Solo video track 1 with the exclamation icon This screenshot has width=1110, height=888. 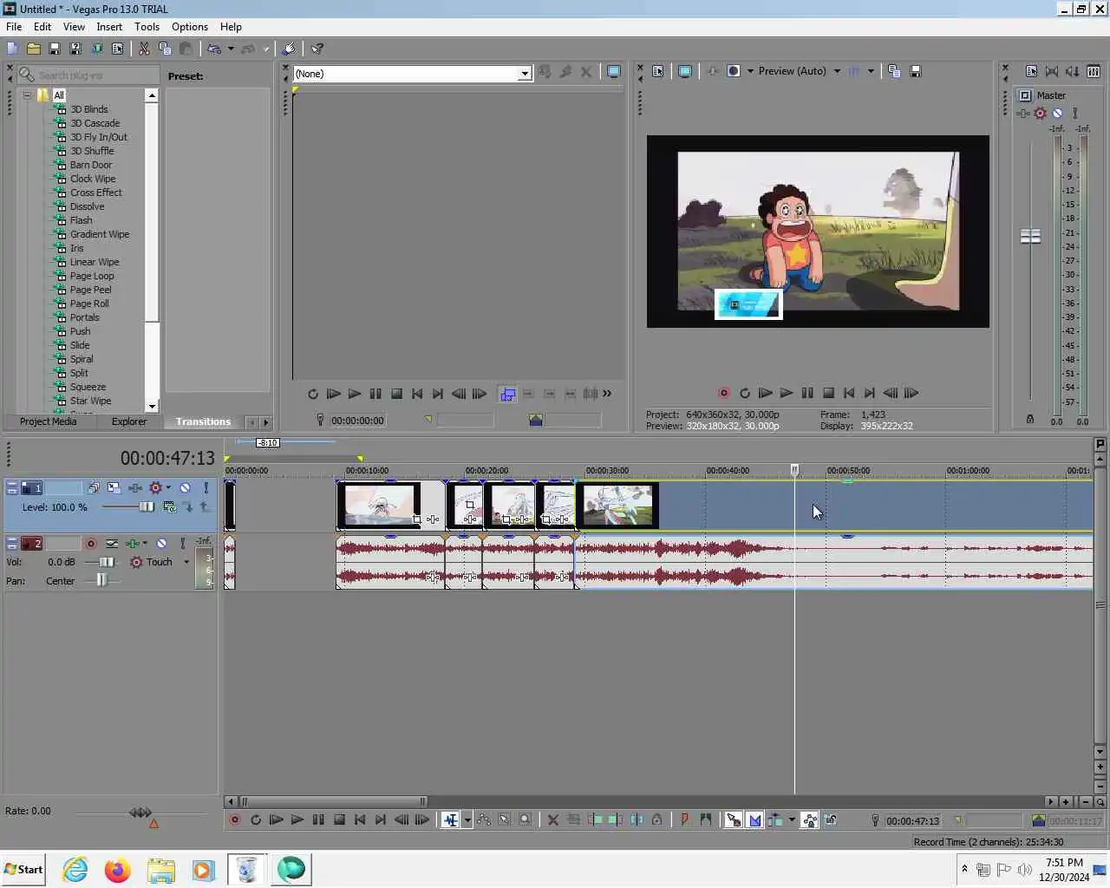point(206,488)
